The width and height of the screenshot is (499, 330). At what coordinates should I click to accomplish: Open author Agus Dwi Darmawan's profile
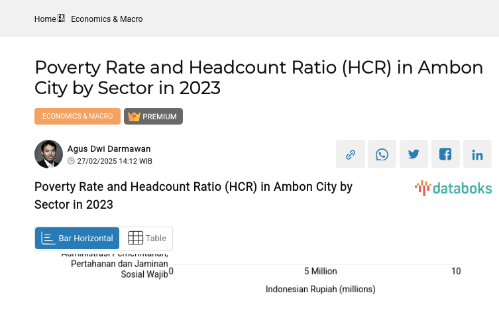(x=109, y=148)
